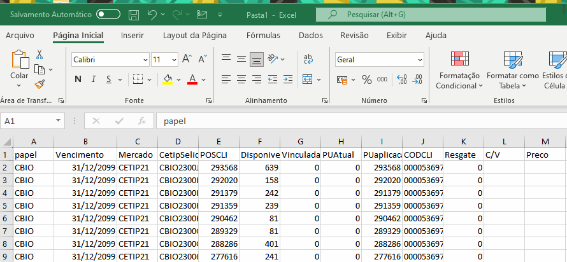567x262 pixels.
Task: Open the Fonte dialog launcher
Action: pyautogui.click(x=209, y=100)
